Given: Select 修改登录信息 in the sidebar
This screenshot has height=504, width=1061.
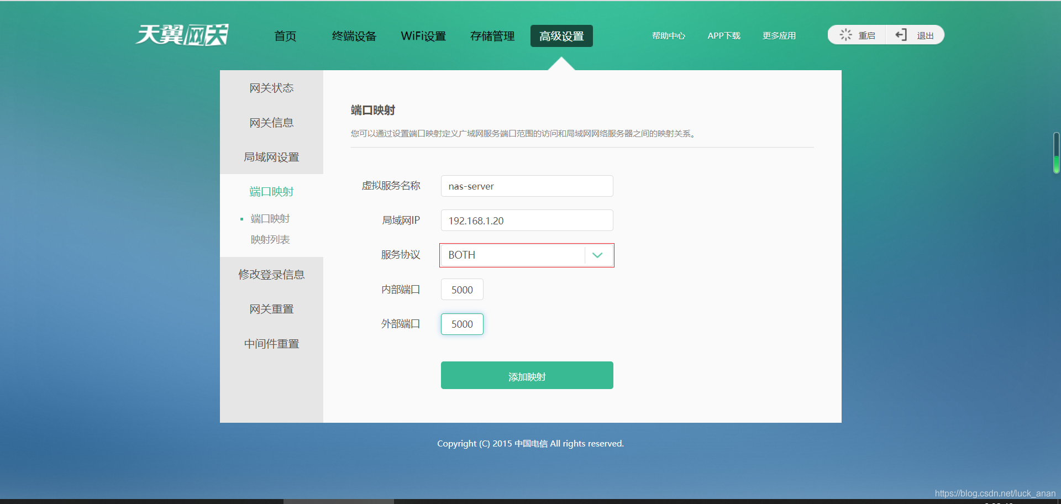Looking at the screenshot, I should [x=271, y=274].
